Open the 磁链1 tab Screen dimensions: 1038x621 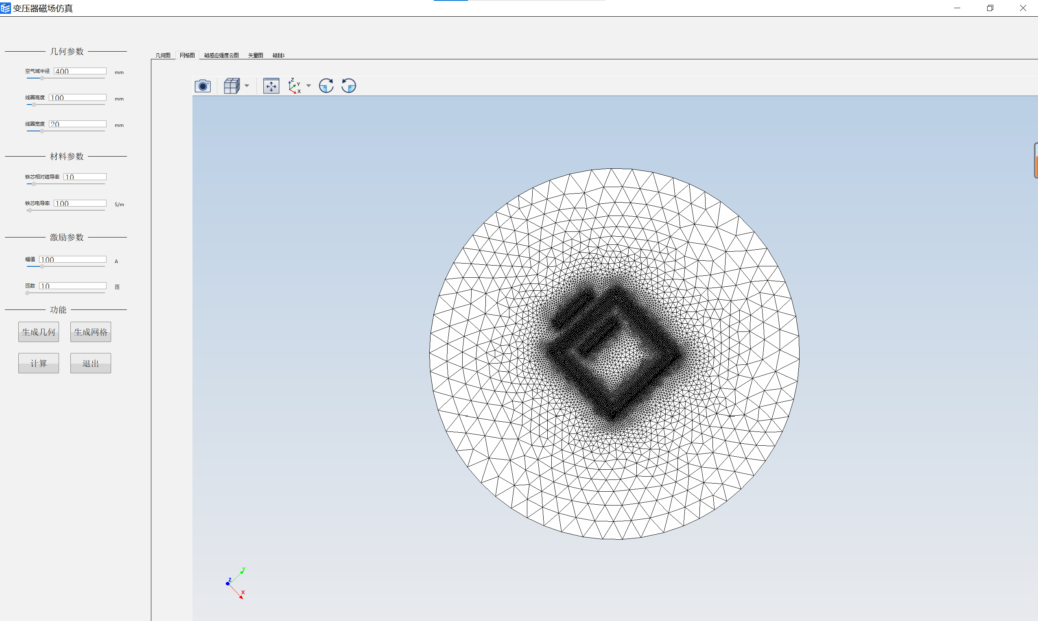click(278, 55)
